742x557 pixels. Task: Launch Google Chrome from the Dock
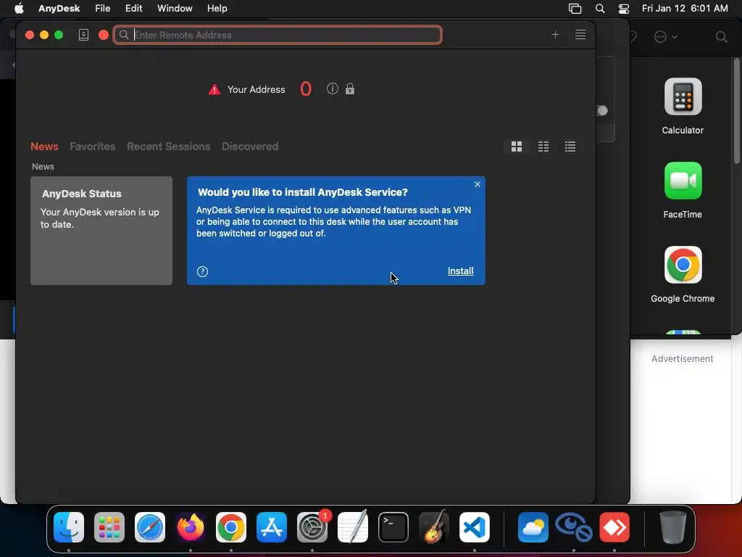point(231,527)
